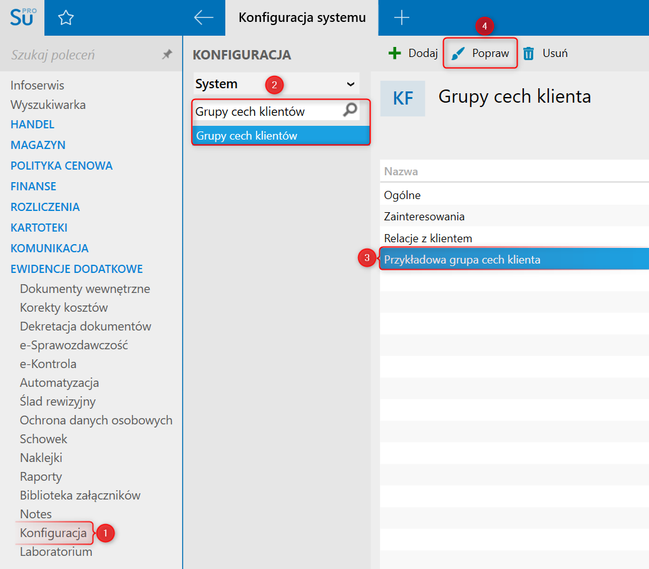Screen dimensions: 649x569
Task: Click the magnifier search icon in configuration filter
Action: coord(350,110)
